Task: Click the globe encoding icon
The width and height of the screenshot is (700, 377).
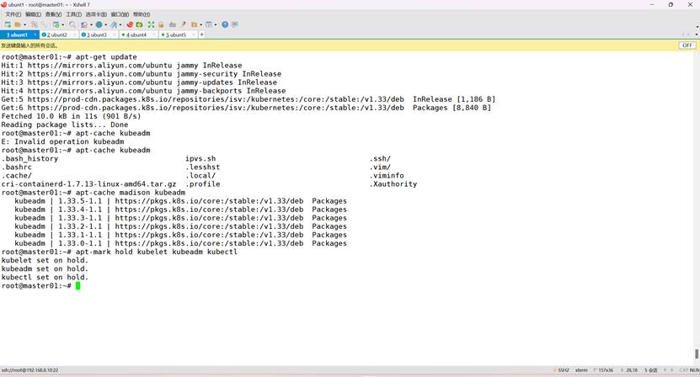Action: coord(99,24)
